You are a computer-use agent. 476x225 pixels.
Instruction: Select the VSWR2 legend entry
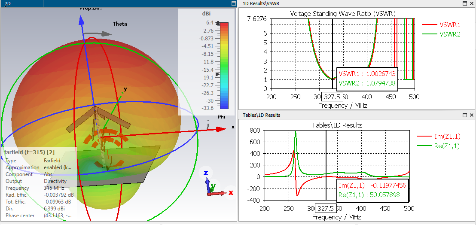point(441,34)
